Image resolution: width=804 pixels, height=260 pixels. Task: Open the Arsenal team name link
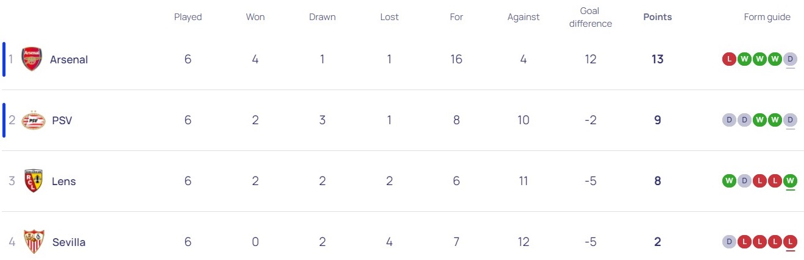coord(69,60)
